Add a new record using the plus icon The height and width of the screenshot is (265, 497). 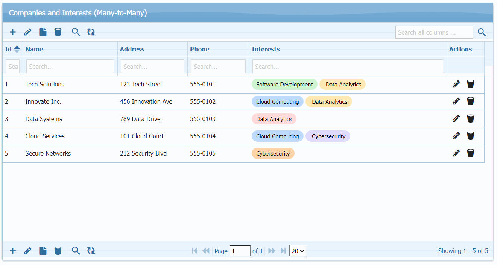tap(12, 32)
